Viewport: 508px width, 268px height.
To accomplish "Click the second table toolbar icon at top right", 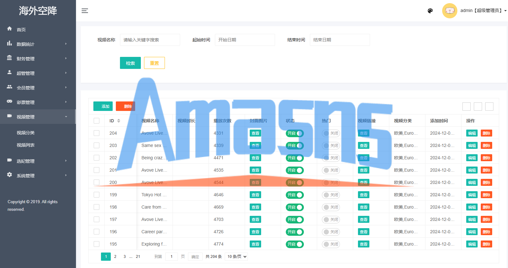I will [478, 107].
